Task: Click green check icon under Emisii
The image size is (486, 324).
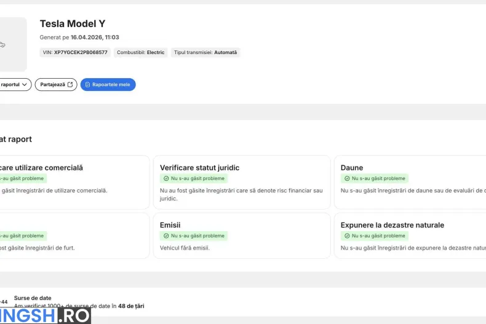Action: 166,235
